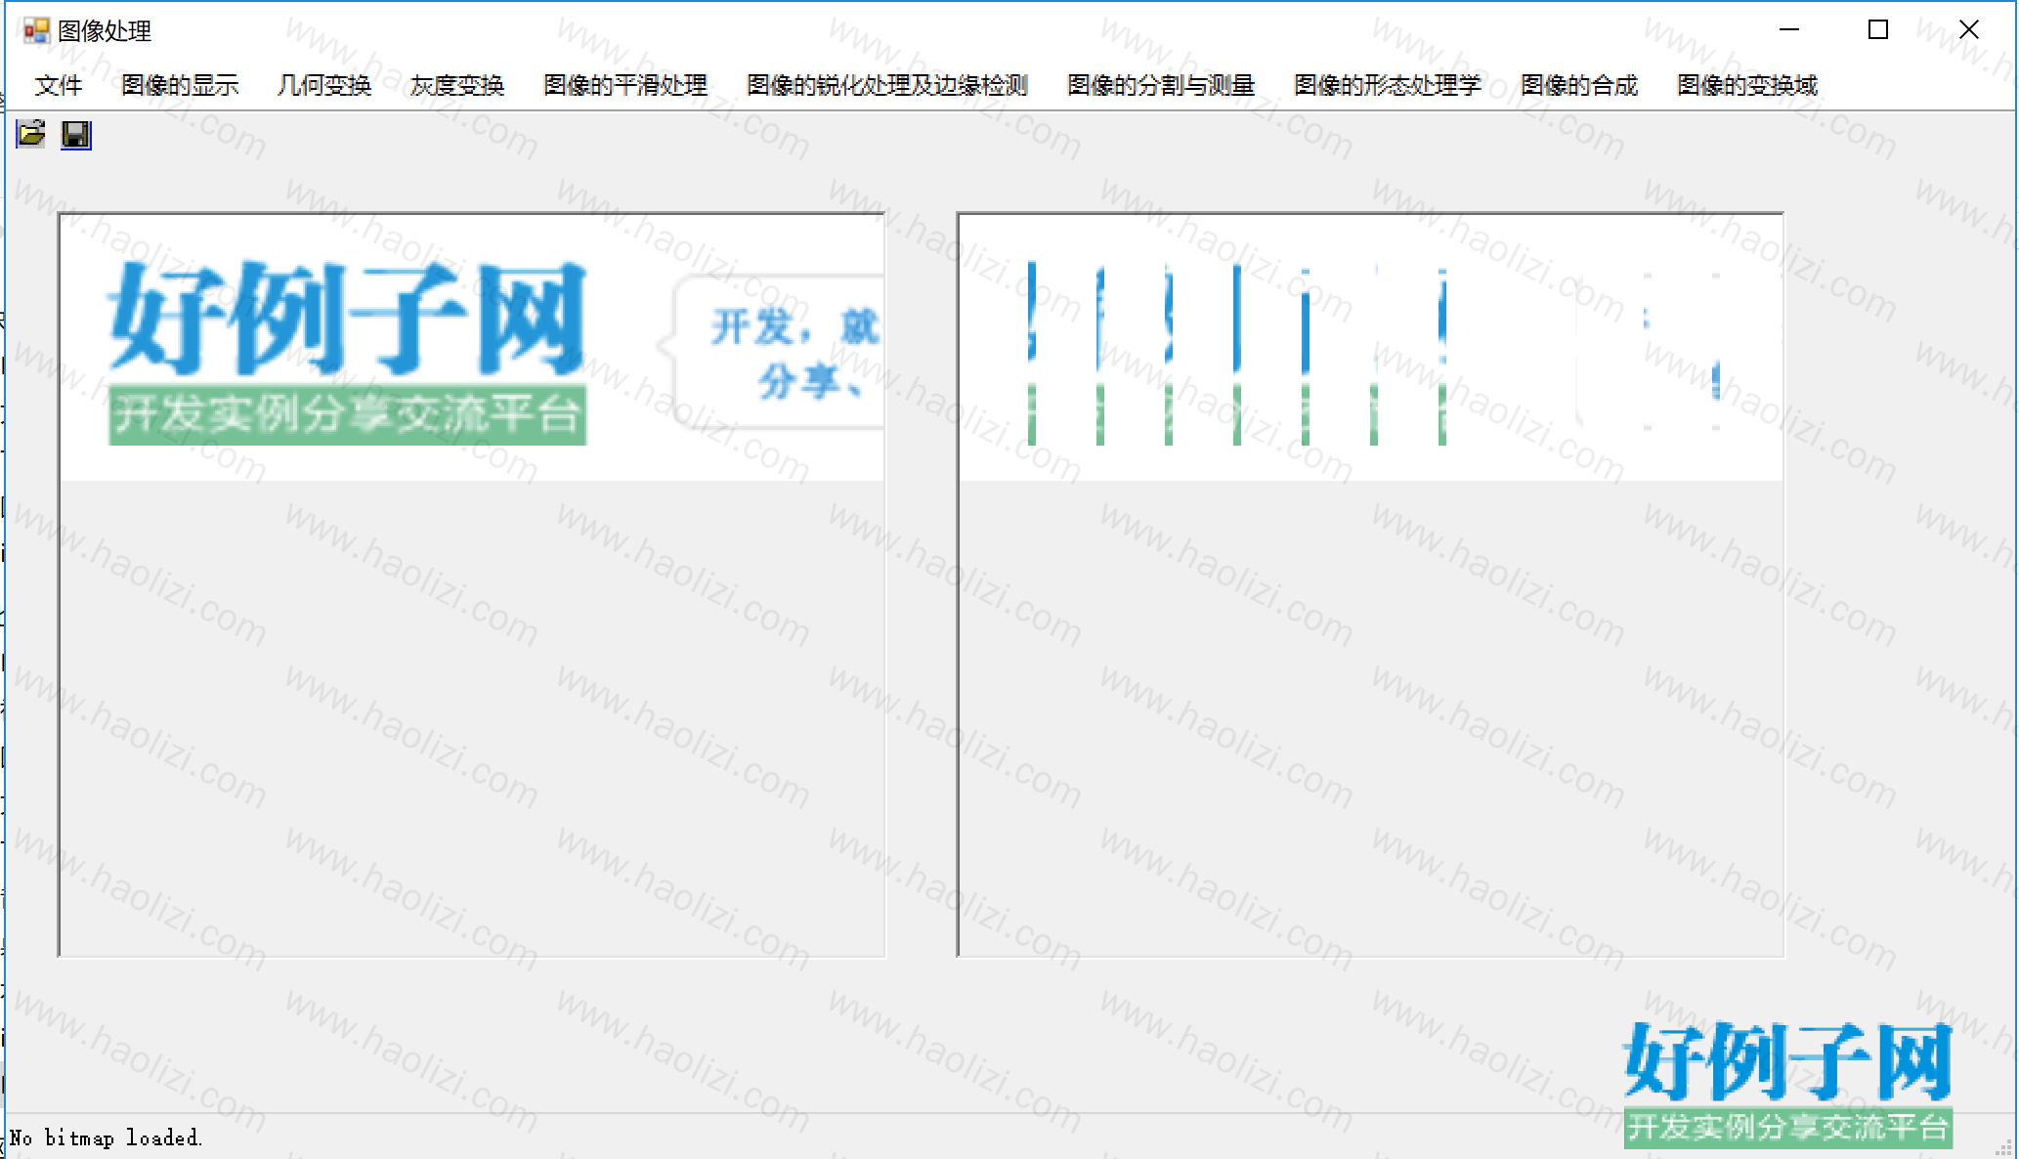This screenshot has width=2019, height=1159.
Task: Click the processed image in the right picture box
Action: coord(1371,348)
